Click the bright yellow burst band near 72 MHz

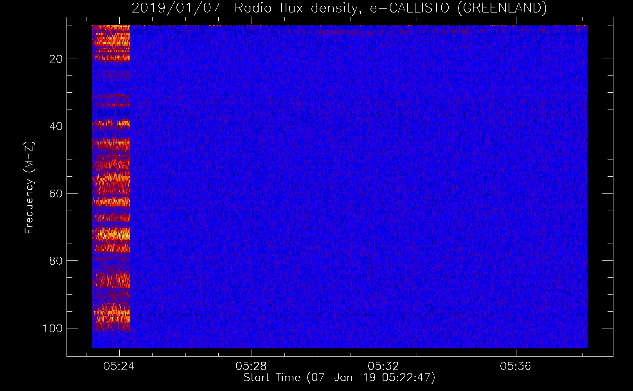coord(111,234)
